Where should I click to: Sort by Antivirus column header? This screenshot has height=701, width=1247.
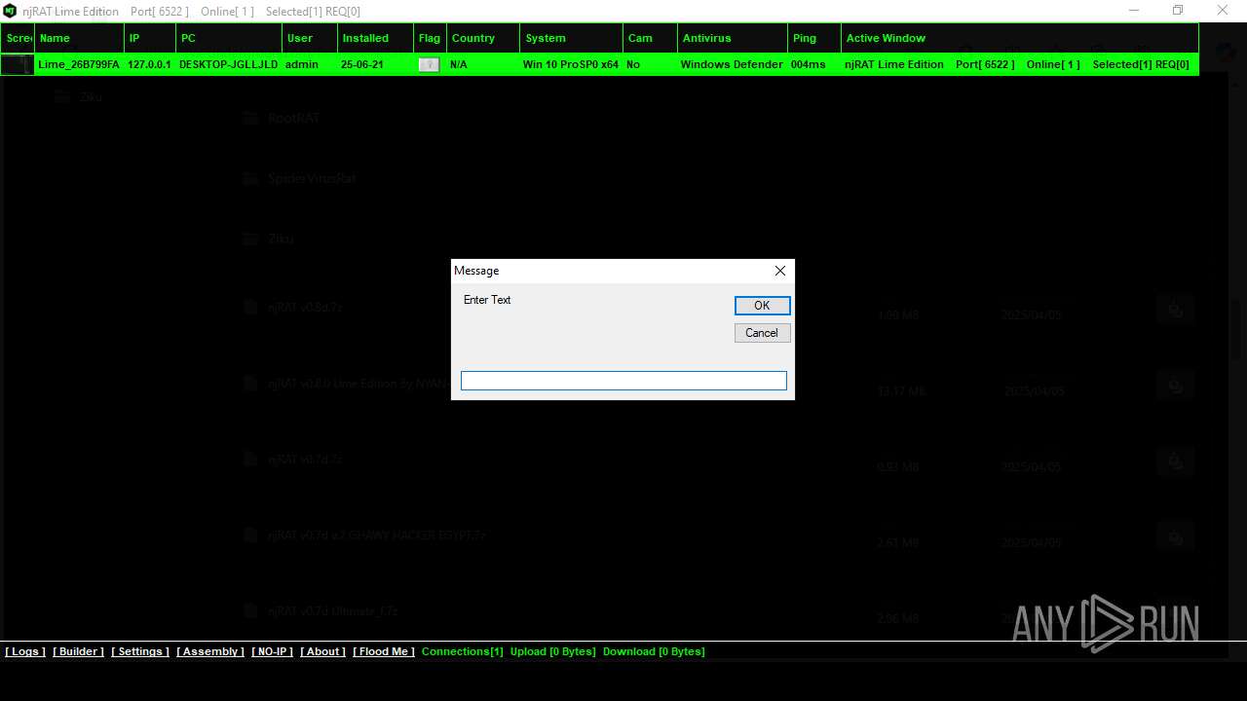point(733,38)
